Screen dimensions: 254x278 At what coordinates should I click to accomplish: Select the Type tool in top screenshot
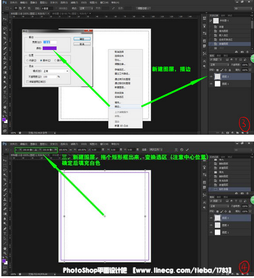click(x=5, y=92)
